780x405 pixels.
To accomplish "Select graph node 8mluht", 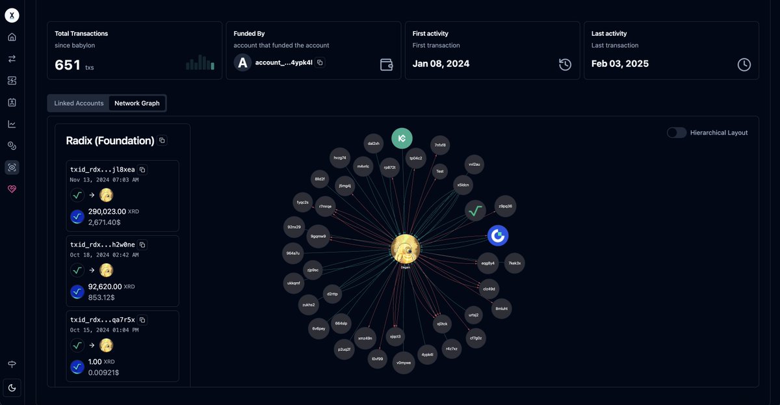I will click(x=501, y=309).
